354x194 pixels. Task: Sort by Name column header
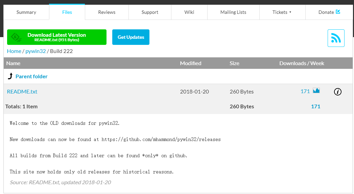[13, 63]
